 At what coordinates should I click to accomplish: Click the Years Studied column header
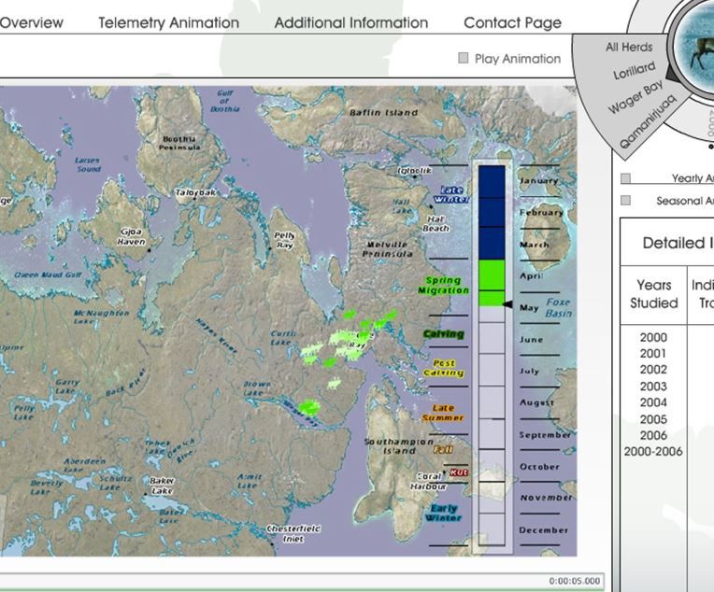pyautogui.click(x=654, y=294)
